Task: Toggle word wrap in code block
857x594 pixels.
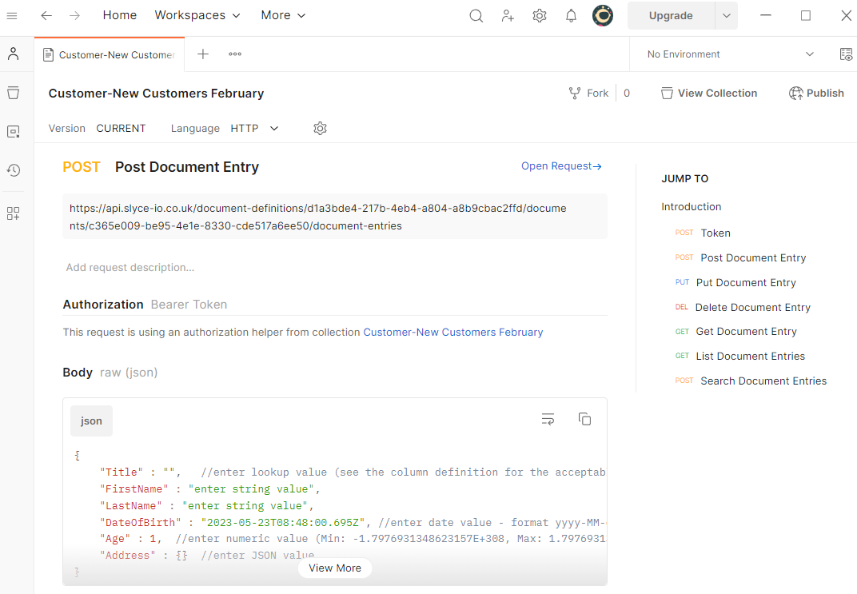Action: click(x=548, y=419)
